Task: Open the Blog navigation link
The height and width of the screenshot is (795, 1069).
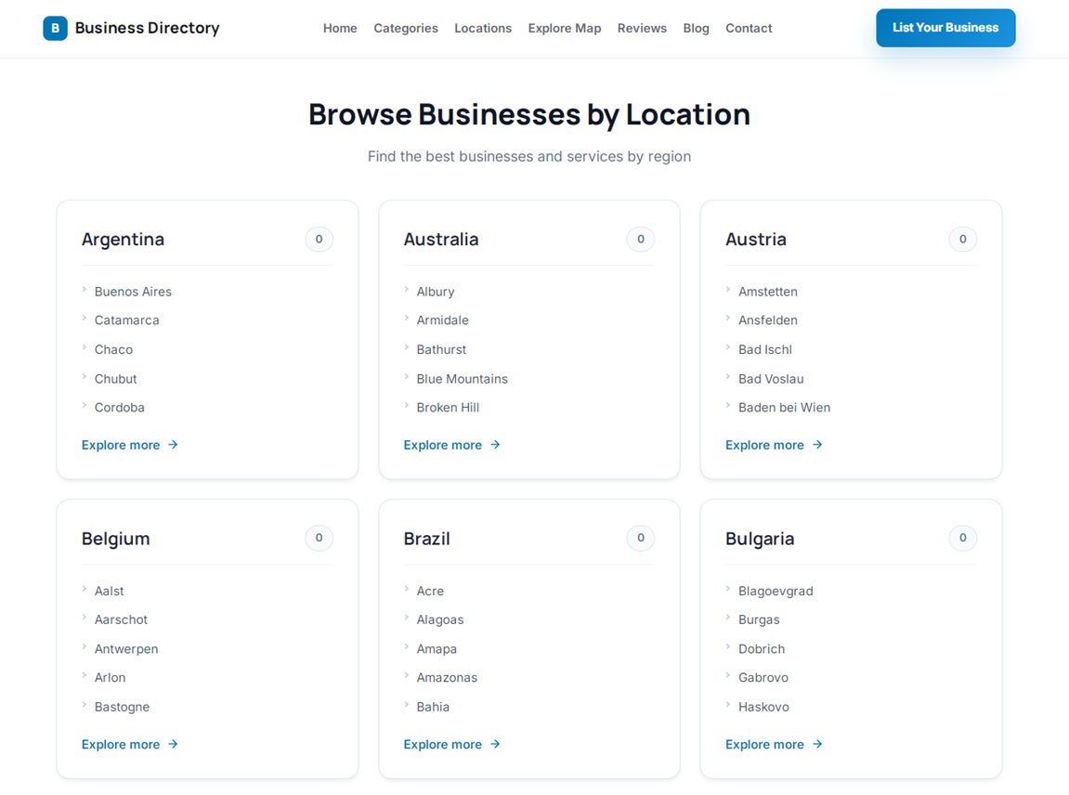Action: 696,28
